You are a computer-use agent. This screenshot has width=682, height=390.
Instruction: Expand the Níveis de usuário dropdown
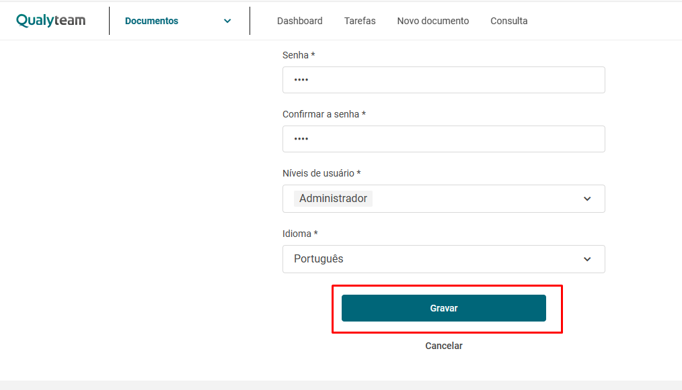(x=444, y=199)
